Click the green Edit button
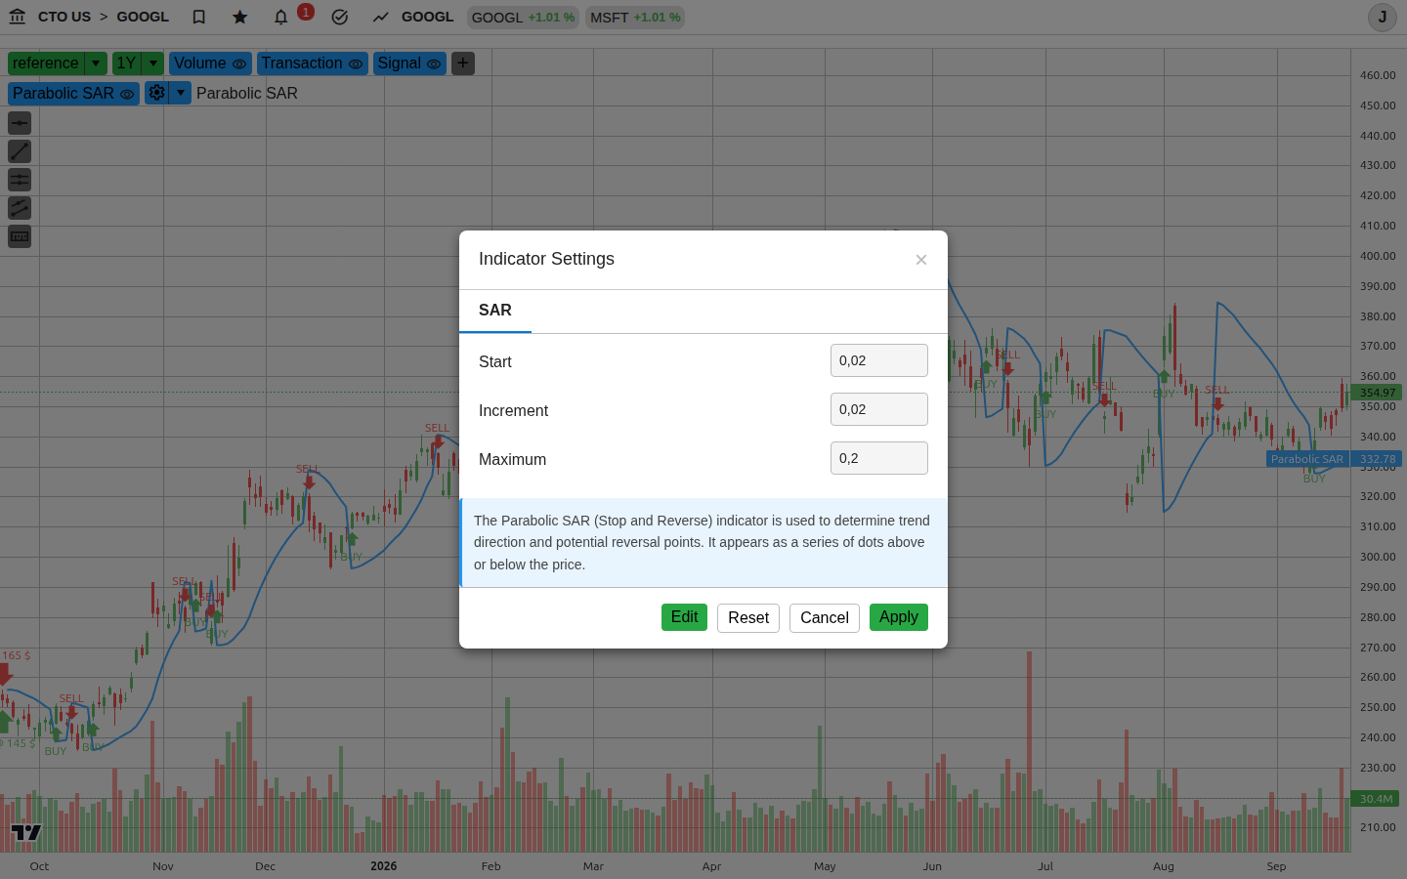 tap(684, 617)
